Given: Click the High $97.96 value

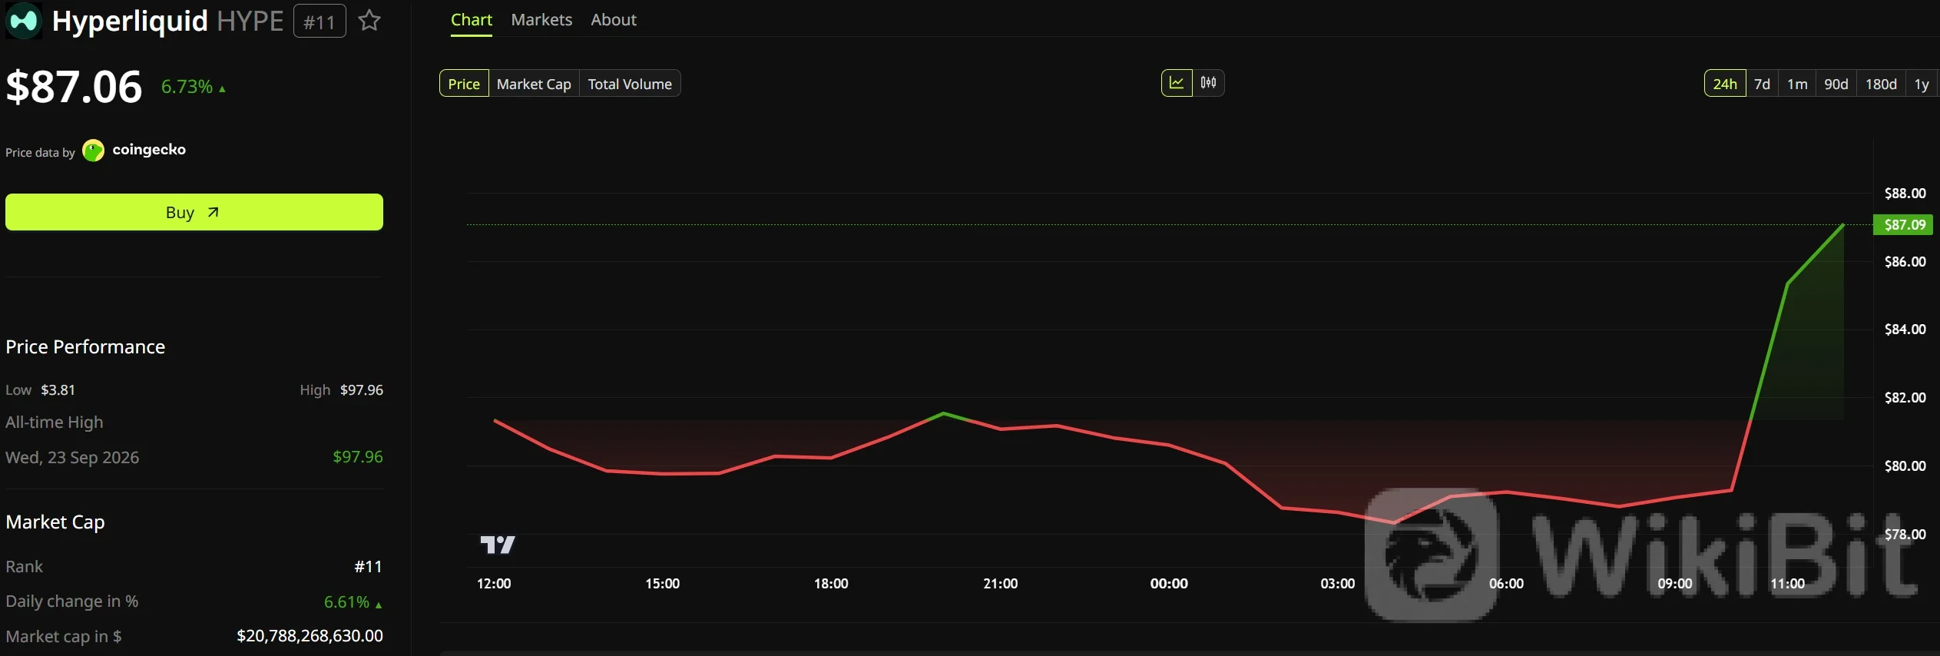Looking at the screenshot, I should click(x=362, y=390).
